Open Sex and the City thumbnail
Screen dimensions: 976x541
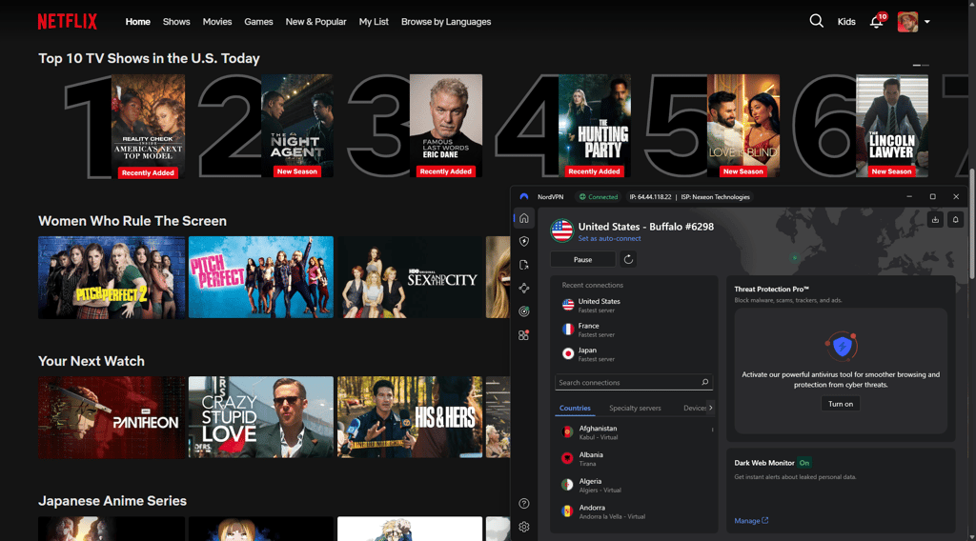410,277
